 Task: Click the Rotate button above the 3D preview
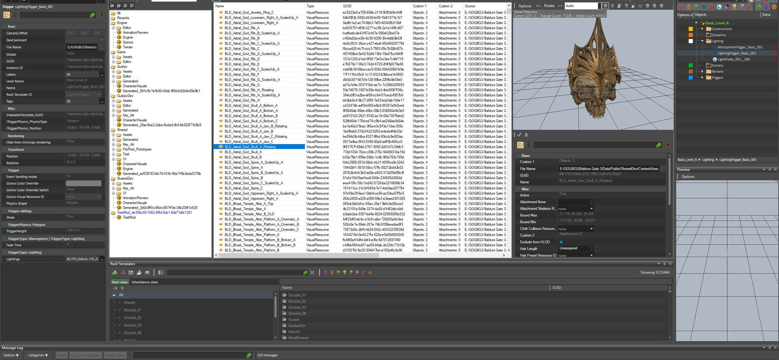(x=549, y=6)
